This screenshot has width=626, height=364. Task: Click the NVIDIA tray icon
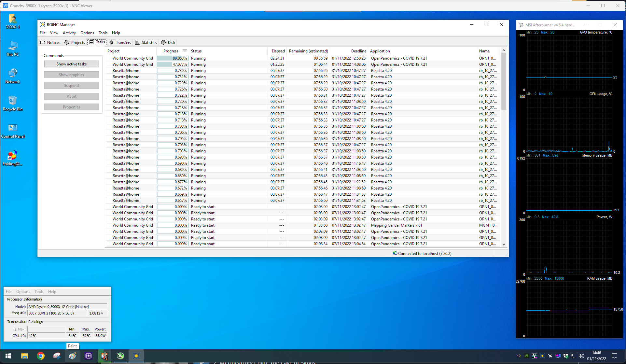[526, 356]
